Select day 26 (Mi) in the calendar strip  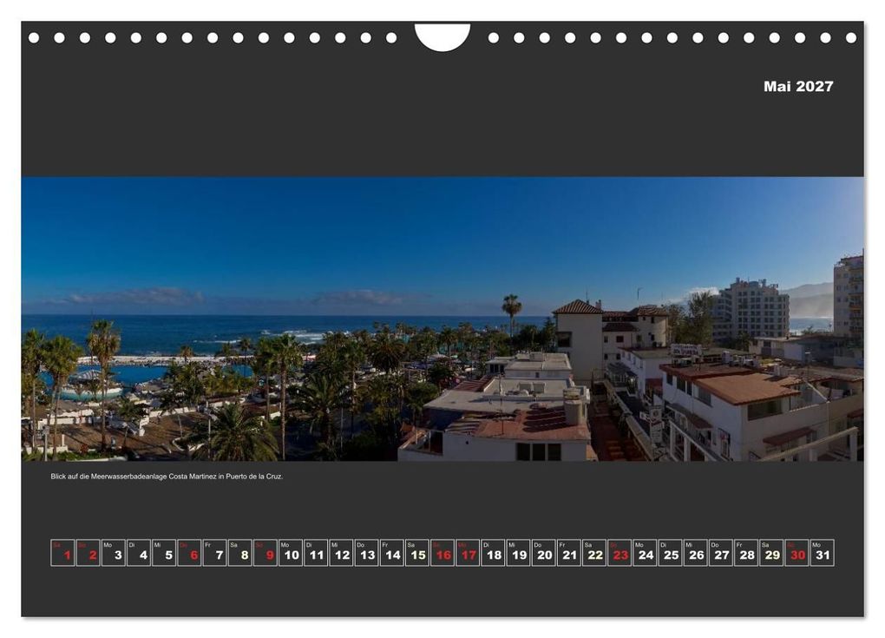click(x=695, y=553)
